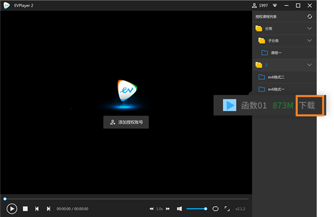334x217 pixels.
Task: Click the 授权课程列表 panel header
Action: (266, 17)
